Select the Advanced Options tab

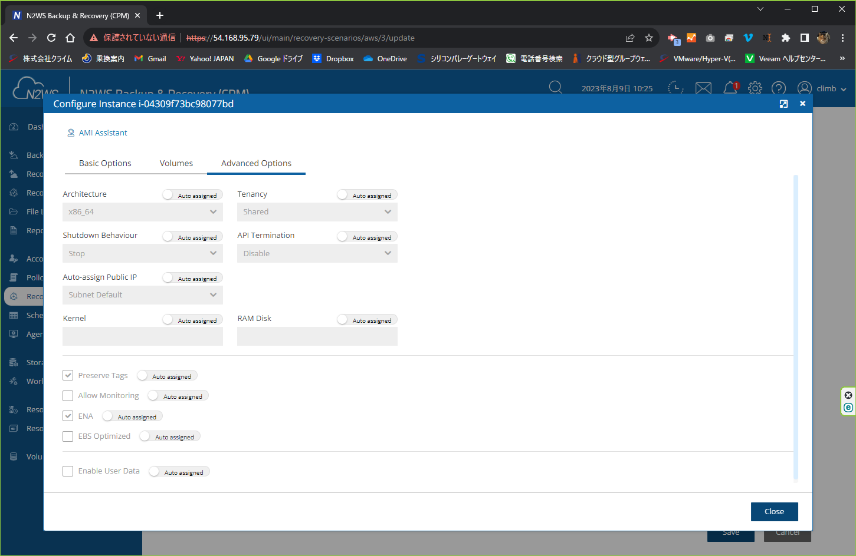(x=256, y=163)
